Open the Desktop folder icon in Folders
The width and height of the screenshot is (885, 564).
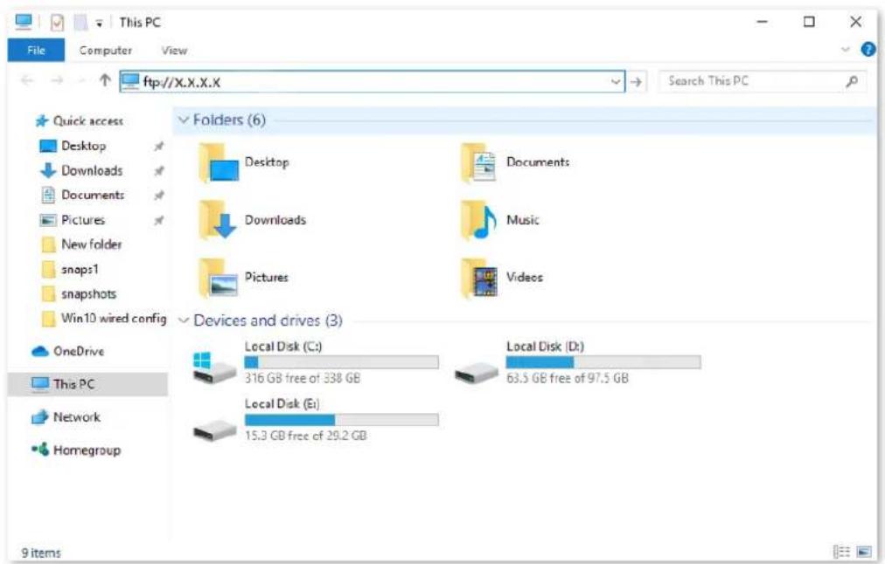(x=218, y=163)
